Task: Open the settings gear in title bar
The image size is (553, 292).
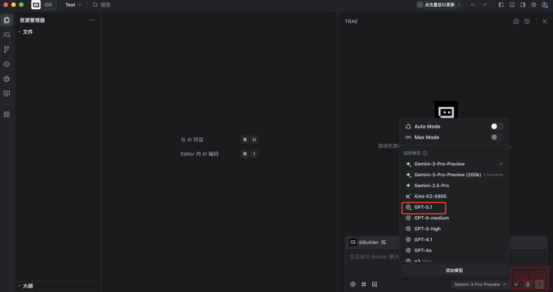Action: [x=534, y=5]
